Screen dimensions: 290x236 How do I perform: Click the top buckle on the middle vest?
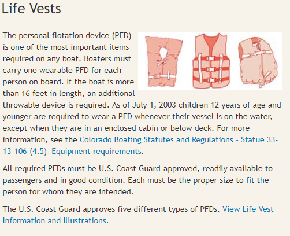[211, 58]
